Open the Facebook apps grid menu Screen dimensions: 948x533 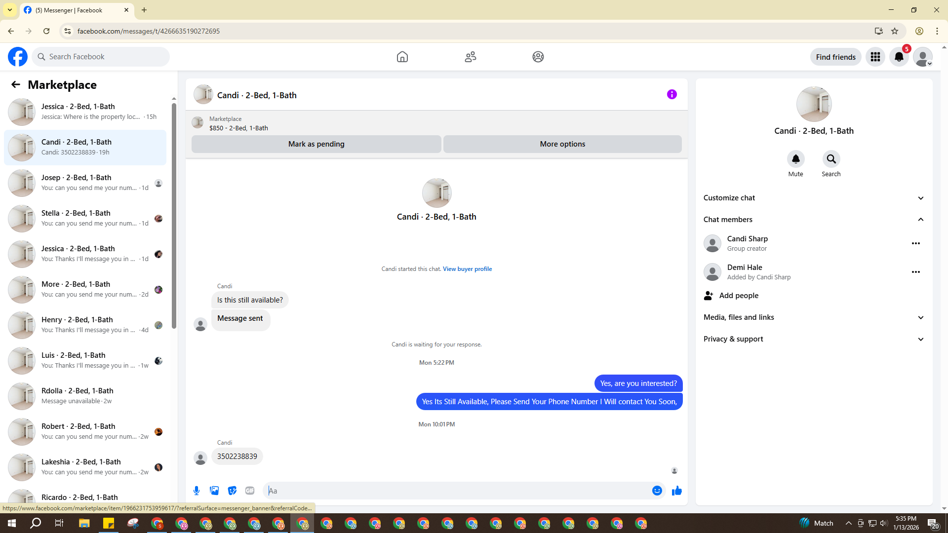[x=875, y=57]
